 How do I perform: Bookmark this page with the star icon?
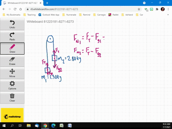pos(139,9)
